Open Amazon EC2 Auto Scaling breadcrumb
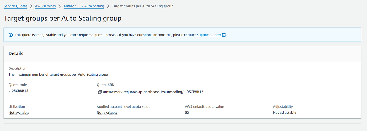This screenshot has width=367, height=131. pyautogui.click(x=84, y=6)
